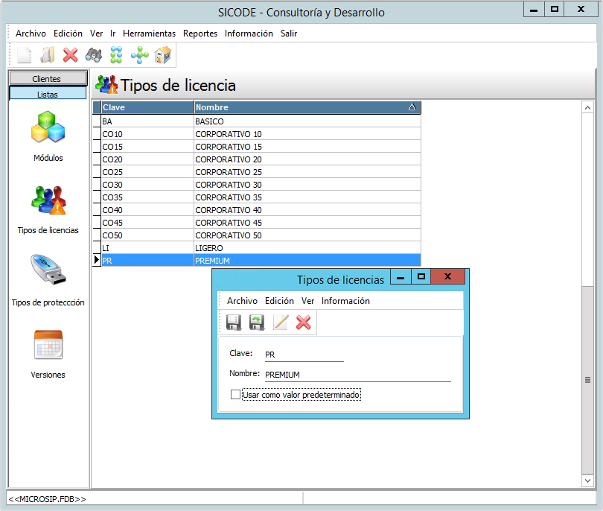603x511 pixels.
Task: Expand the Listas sidebar section
Action: (48, 94)
